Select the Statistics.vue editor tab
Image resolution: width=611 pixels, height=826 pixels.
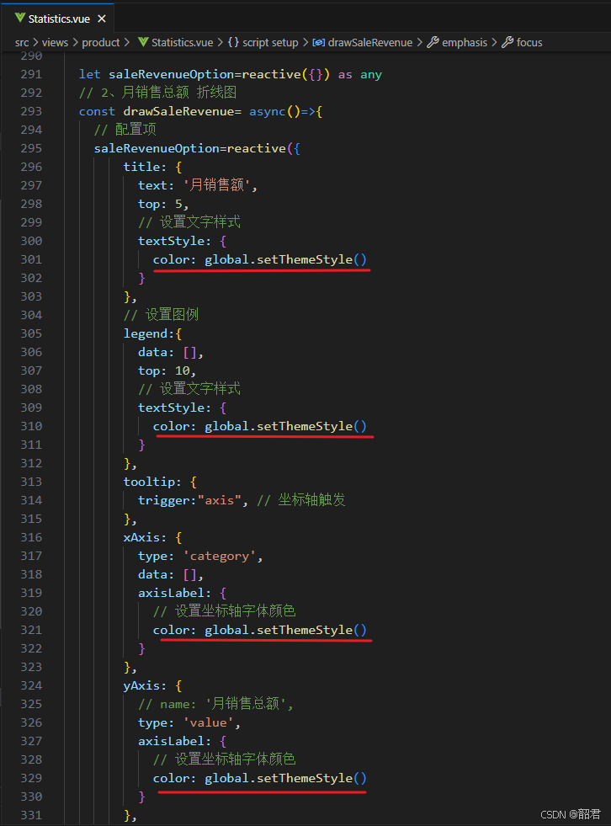60,19
